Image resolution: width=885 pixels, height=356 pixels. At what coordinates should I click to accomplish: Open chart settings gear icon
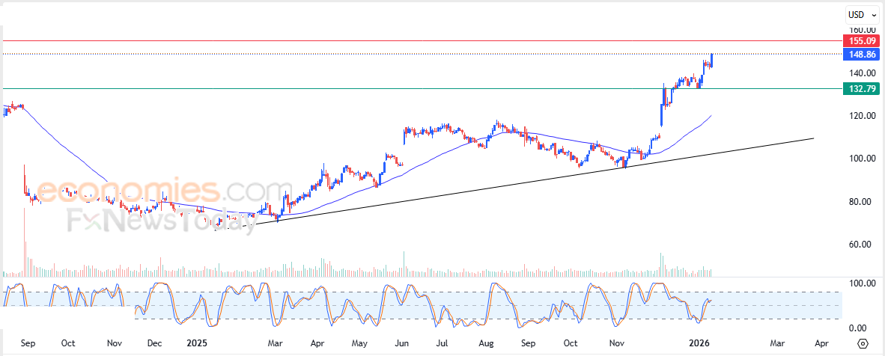coord(863,343)
